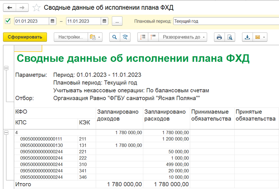Screen dimensions: 279x189
Task: Click the find next search icon
Action: pyautogui.click(x=125, y=37)
